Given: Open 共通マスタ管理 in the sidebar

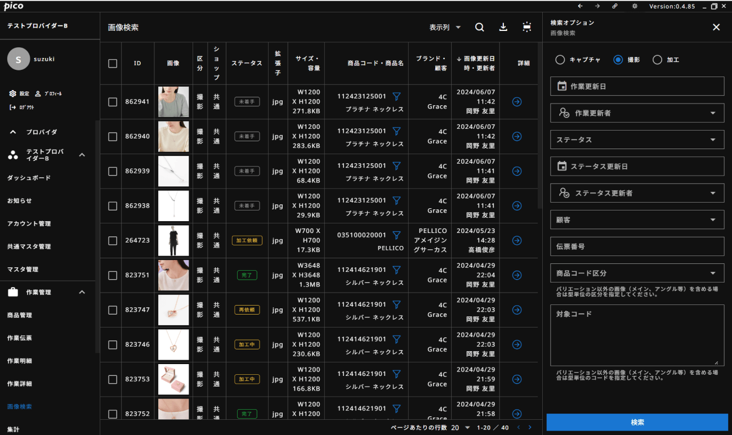Looking at the screenshot, I should (x=29, y=246).
